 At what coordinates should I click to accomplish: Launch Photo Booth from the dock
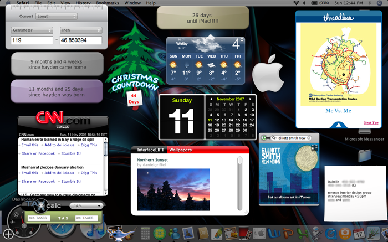pos(245,233)
